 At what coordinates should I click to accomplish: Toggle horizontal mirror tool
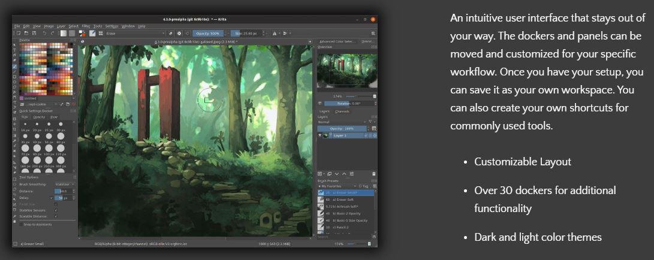point(275,34)
